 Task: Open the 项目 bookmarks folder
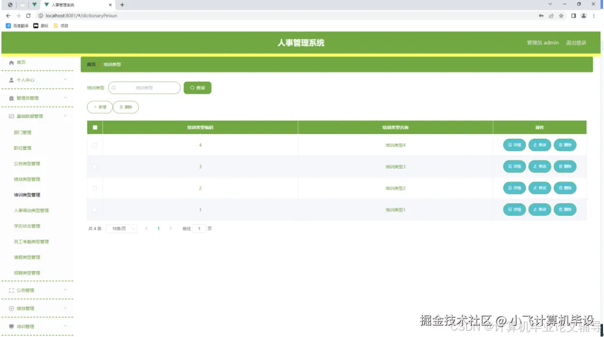[61, 26]
